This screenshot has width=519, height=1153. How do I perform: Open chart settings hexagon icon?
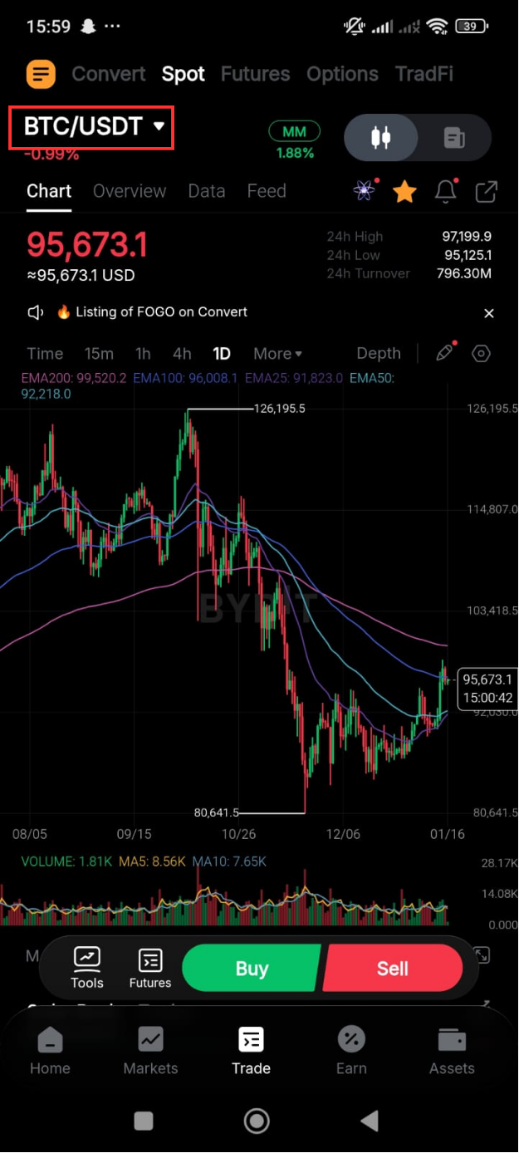pos(481,353)
